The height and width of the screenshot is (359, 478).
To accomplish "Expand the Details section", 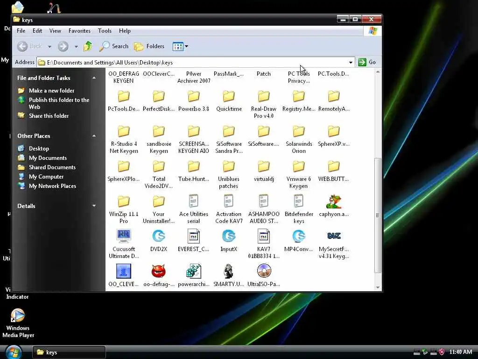I will 94,206.
